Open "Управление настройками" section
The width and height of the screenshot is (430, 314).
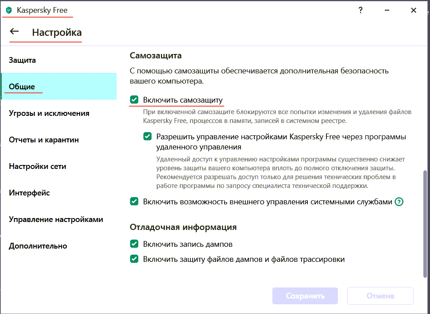click(59, 219)
